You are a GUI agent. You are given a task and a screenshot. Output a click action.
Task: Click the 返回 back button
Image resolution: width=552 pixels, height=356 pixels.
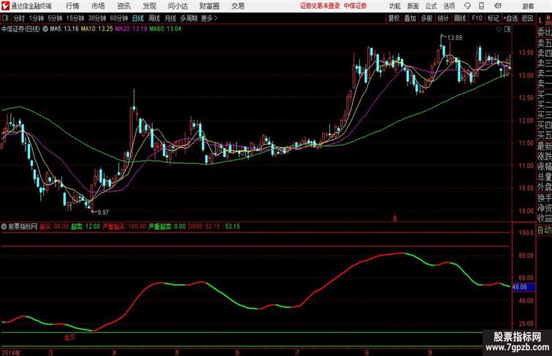coord(527,18)
